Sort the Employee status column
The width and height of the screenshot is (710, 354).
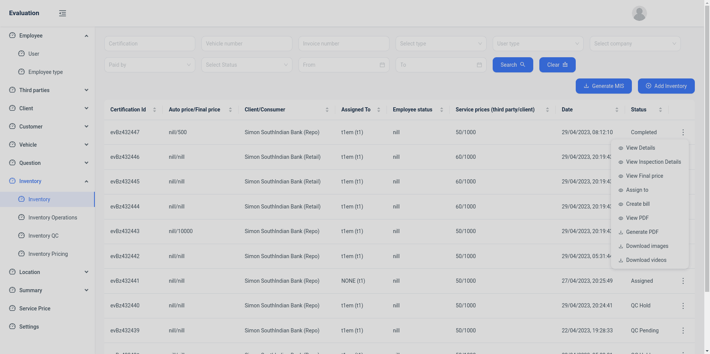(441, 110)
